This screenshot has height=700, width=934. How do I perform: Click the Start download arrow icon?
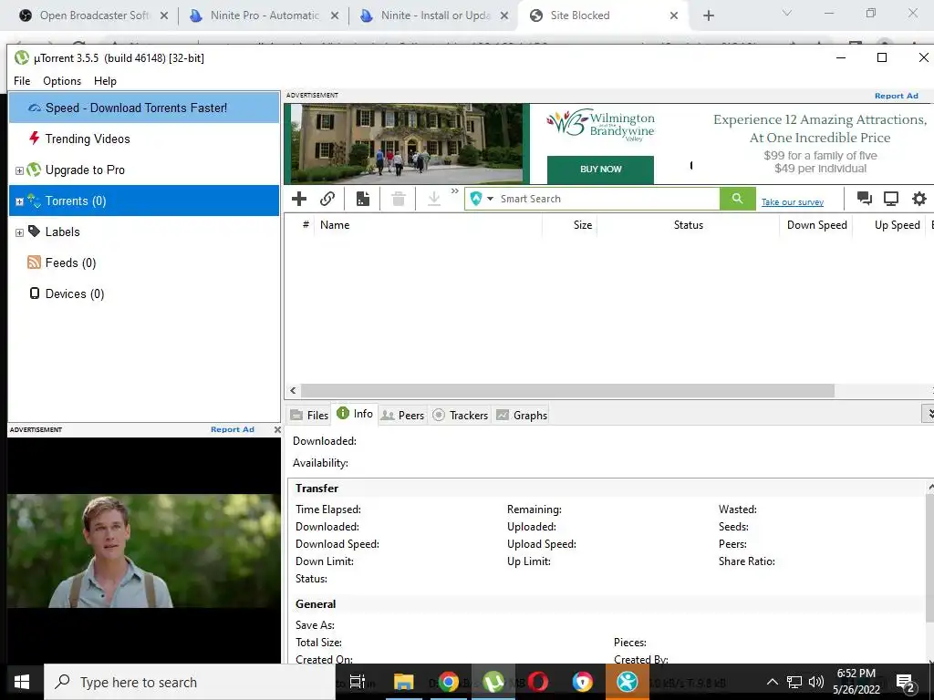click(434, 198)
